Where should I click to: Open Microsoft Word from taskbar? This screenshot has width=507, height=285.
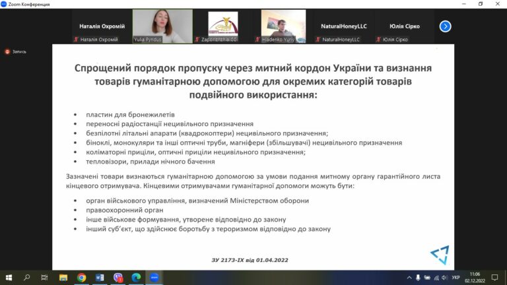click(100, 278)
